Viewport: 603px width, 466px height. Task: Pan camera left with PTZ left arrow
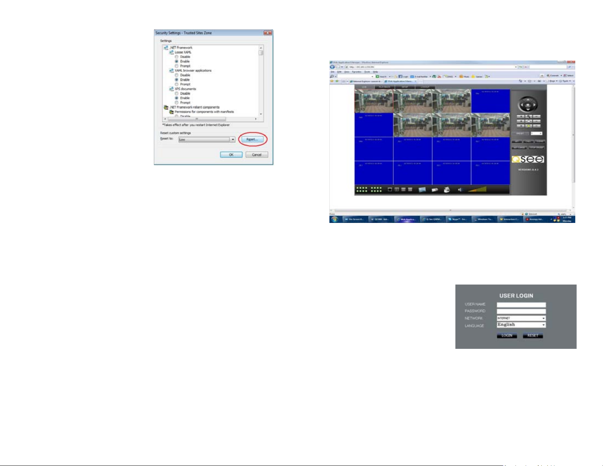pyautogui.click(x=522, y=105)
